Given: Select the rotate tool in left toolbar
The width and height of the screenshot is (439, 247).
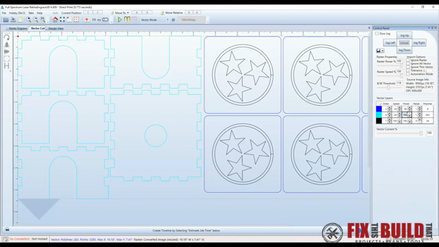Looking at the screenshot, I should 7,37.
